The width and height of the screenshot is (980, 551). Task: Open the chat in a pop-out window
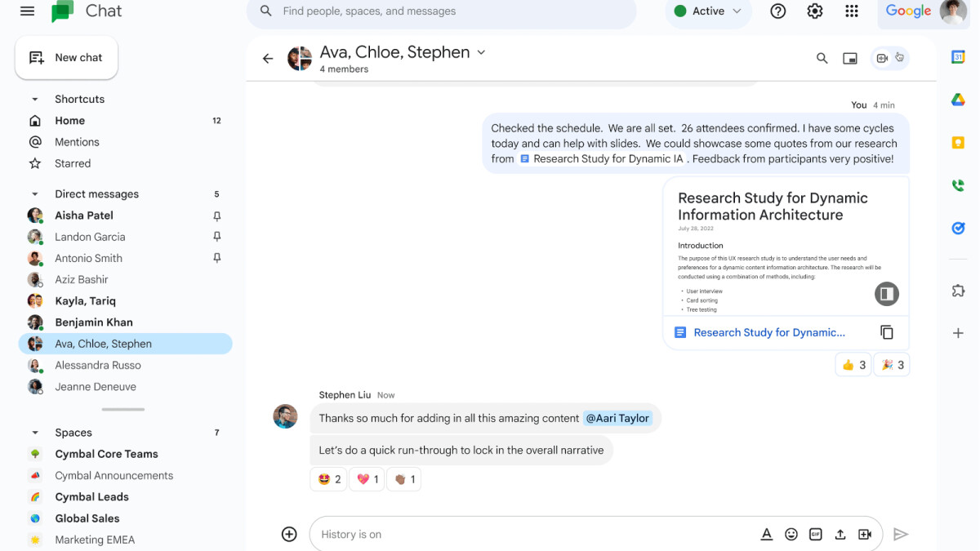click(849, 58)
